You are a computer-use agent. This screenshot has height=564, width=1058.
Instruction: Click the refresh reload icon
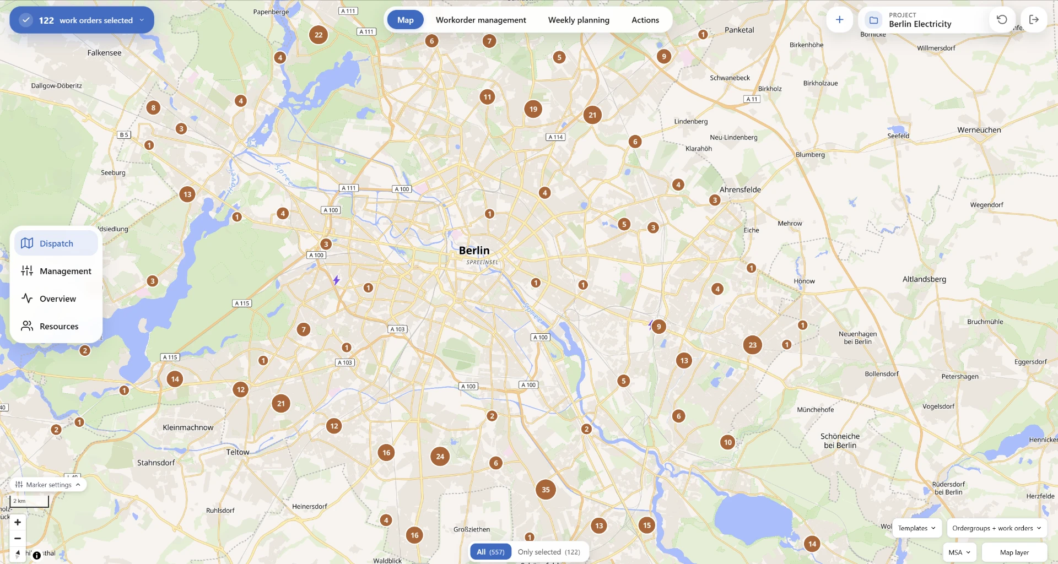point(1002,20)
